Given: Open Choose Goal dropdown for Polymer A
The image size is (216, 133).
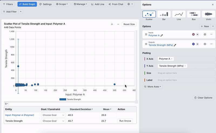Looking at the screenshot, I should coord(53,115).
